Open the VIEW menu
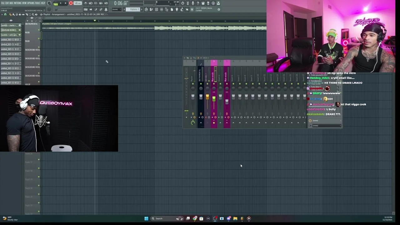 24,3
